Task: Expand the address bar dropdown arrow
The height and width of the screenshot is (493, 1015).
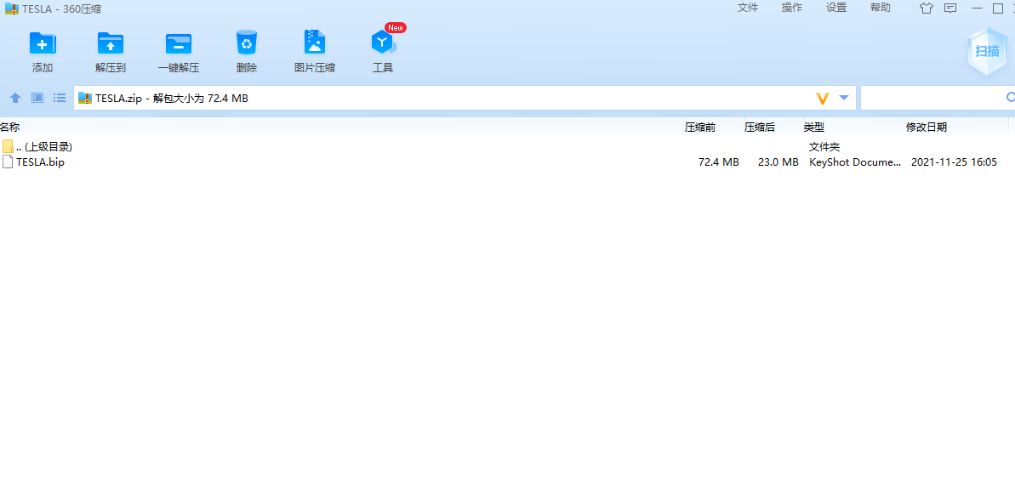Action: click(843, 98)
